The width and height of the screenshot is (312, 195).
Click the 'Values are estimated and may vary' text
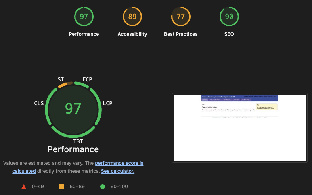tap(43, 163)
